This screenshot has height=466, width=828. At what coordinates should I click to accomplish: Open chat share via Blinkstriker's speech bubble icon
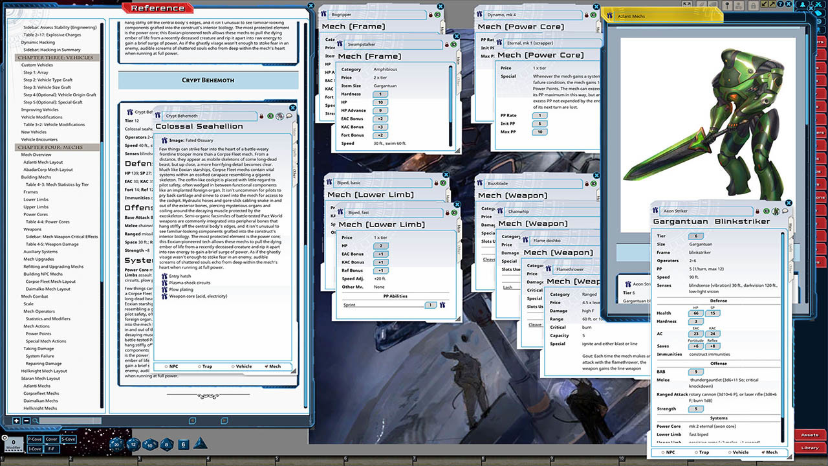coord(785,210)
